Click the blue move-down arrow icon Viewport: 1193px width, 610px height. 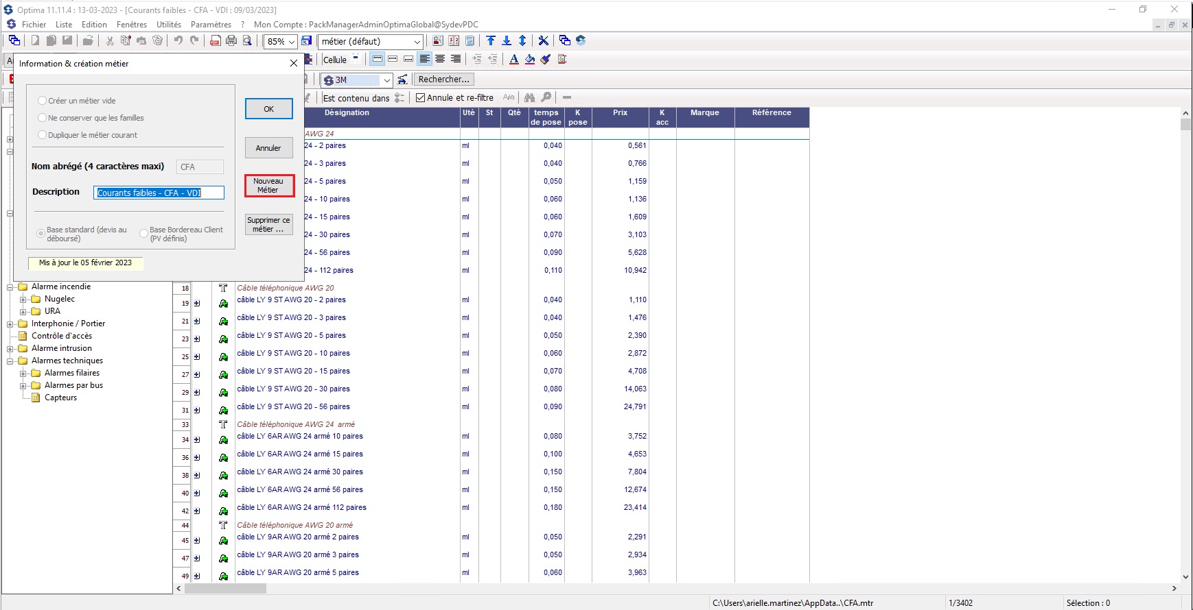tap(507, 40)
